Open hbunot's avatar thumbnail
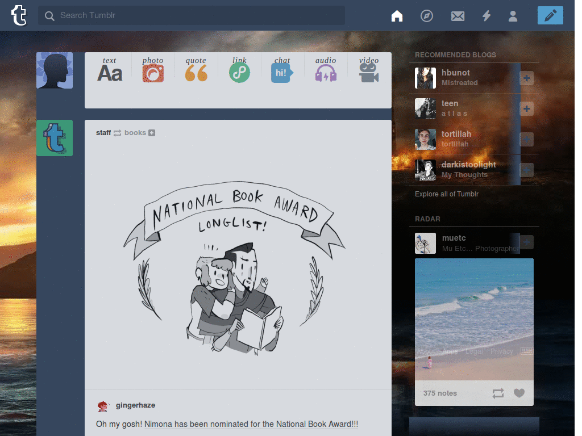The image size is (582, 436). (425, 78)
